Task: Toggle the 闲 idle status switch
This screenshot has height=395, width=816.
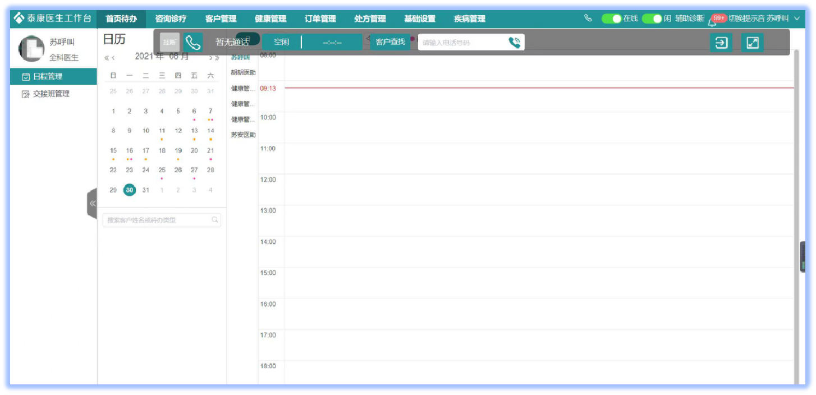Action: coord(652,19)
